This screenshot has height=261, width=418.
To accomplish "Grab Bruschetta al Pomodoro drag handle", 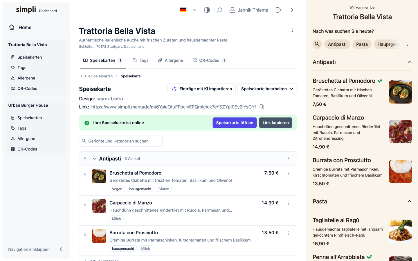I will (85, 175).
